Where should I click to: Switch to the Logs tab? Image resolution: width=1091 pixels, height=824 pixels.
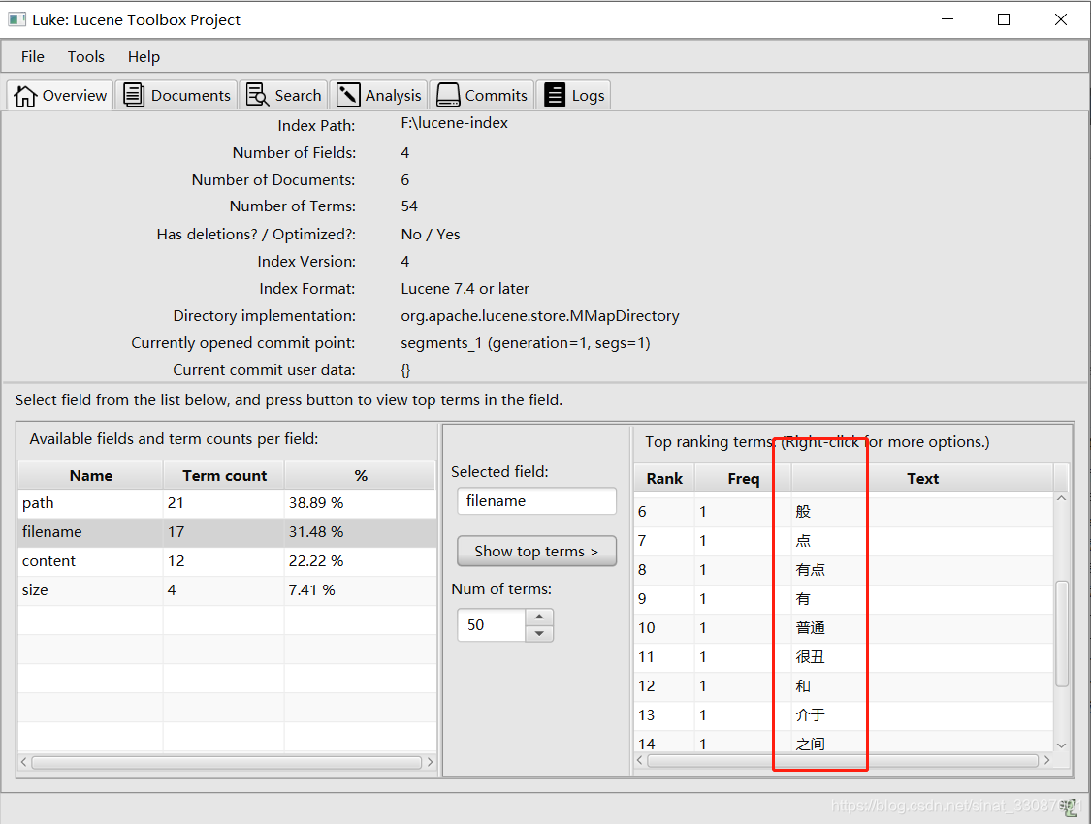(x=574, y=95)
